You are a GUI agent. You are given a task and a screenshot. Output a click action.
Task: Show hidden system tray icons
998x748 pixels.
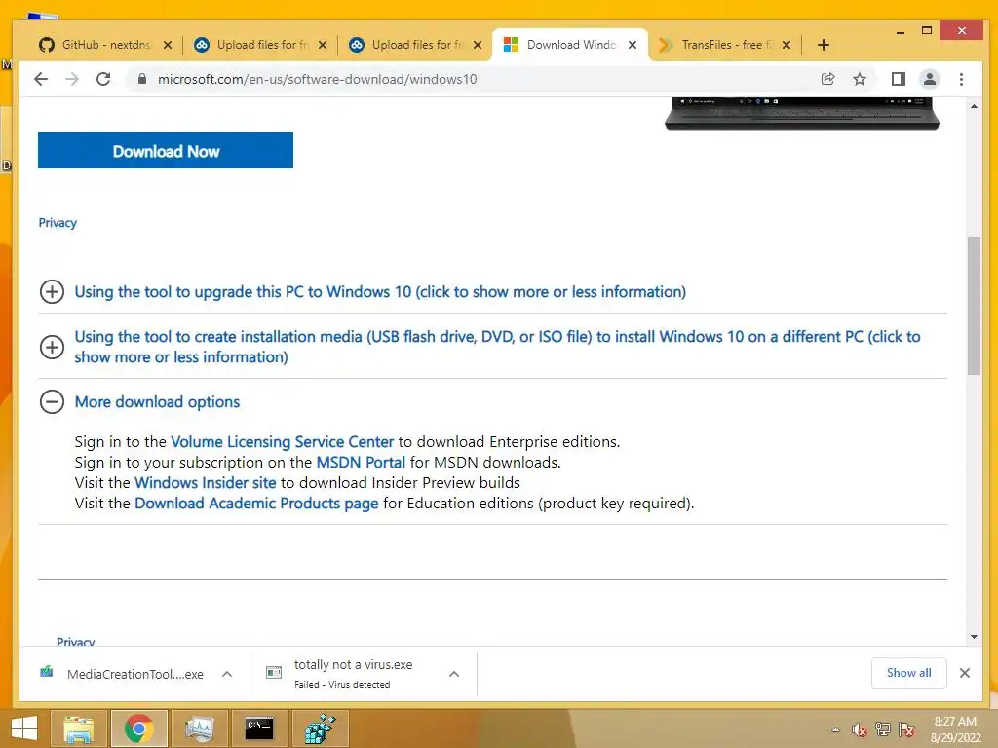[x=835, y=729]
